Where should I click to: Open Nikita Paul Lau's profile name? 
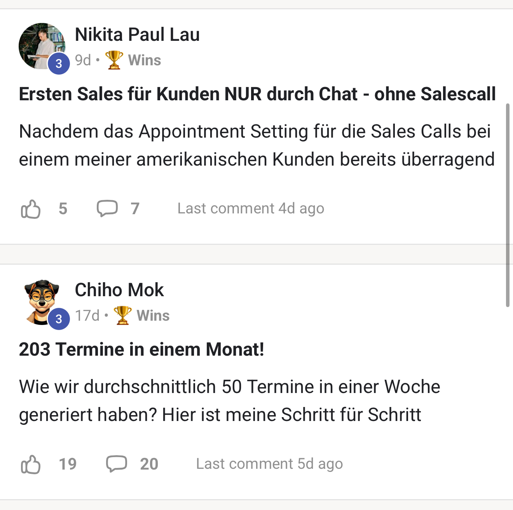[x=137, y=35]
